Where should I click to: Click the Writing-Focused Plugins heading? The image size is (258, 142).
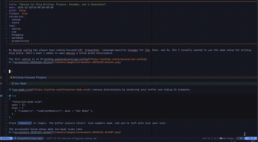(30, 77)
